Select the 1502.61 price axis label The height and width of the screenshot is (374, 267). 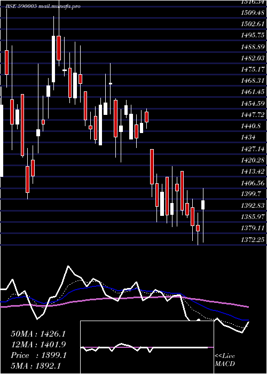253,24
